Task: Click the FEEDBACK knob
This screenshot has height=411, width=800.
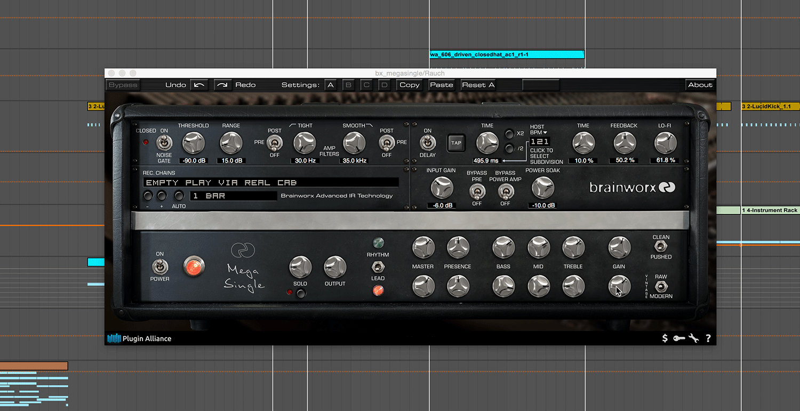Action: pyautogui.click(x=625, y=143)
